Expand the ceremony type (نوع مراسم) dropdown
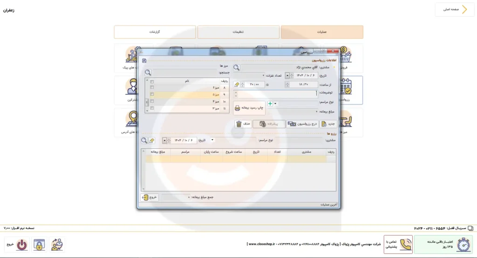 [275, 104]
